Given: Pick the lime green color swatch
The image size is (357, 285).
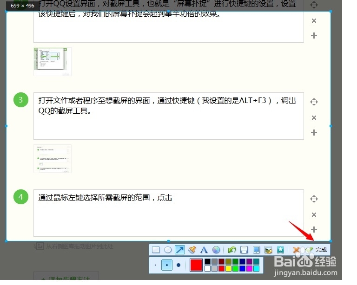Looking at the screenshot, I should click(x=235, y=268).
